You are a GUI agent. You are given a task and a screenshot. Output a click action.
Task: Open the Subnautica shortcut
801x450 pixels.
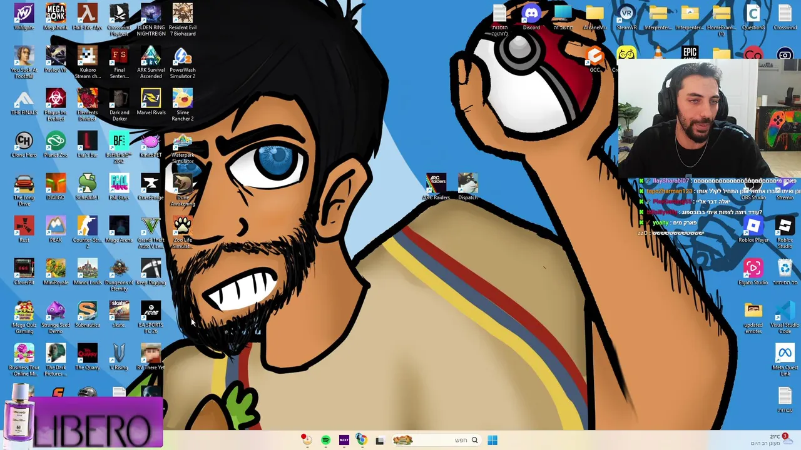pyautogui.click(x=87, y=314)
